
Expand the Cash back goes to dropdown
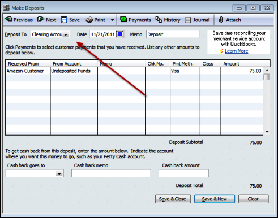coord(59,173)
